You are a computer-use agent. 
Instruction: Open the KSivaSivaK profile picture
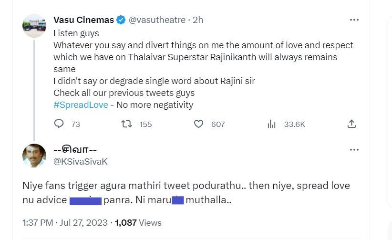34,156
